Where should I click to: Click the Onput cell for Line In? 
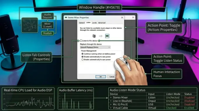click(152, 101)
